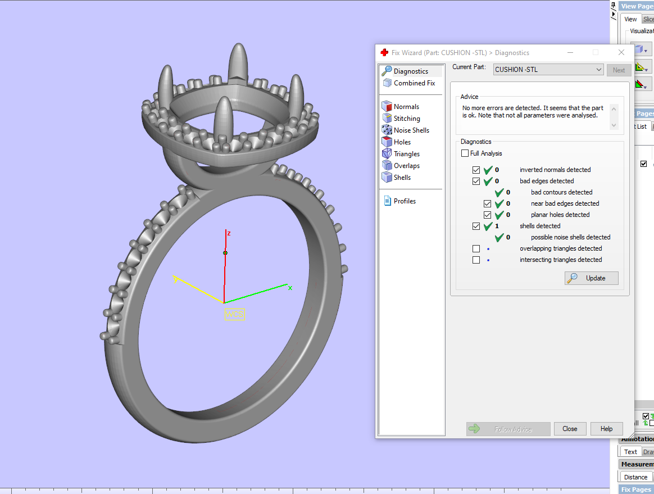
Task: Switch to the Distance measurement tab
Action: (x=635, y=477)
